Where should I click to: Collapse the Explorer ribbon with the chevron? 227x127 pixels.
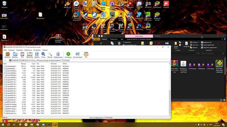click(222, 39)
